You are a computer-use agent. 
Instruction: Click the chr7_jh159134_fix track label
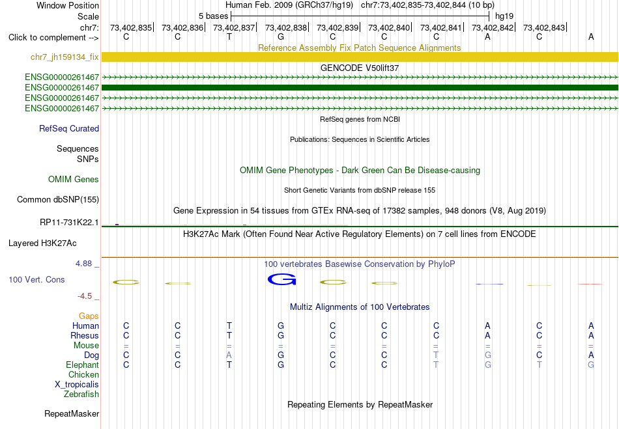(x=65, y=57)
